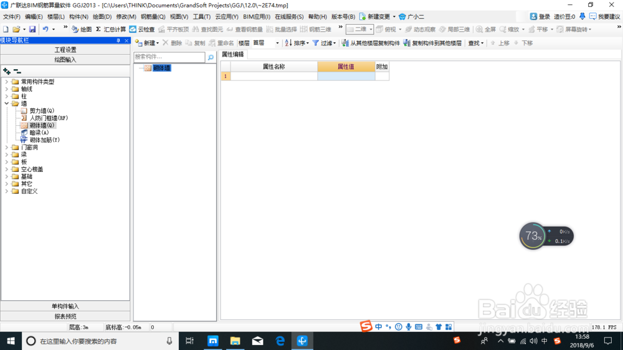Click 复制构件到其他楼层 button
Image resolution: width=623 pixels, height=350 pixels.
[x=432, y=43]
